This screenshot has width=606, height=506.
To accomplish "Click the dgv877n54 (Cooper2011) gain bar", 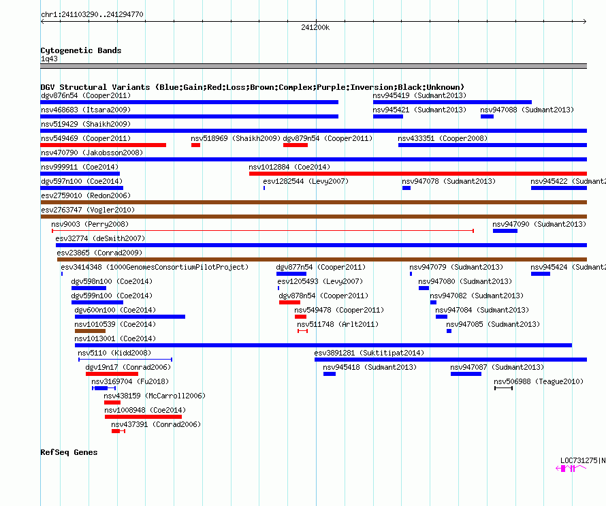I will [x=291, y=274].
